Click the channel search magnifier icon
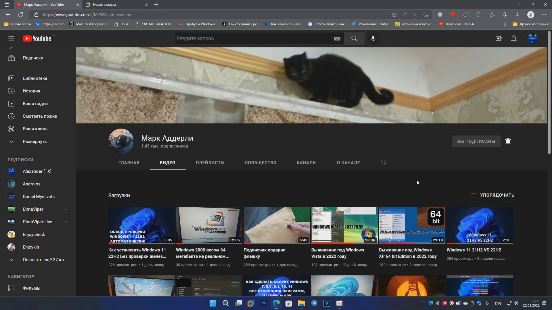The width and height of the screenshot is (552, 310). pyautogui.click(x=384, y=162)
